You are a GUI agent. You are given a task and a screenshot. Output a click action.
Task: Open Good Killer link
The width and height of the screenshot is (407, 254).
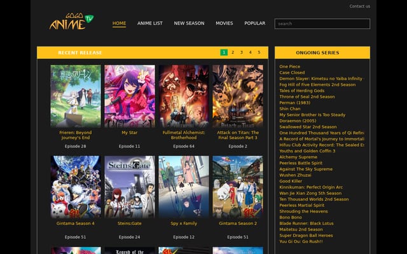(291, 181)
